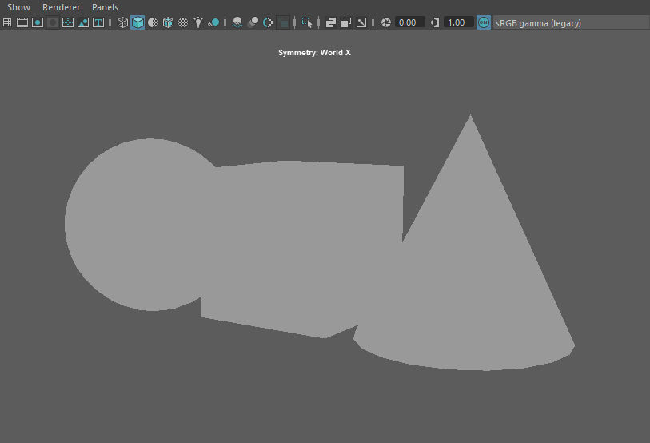Collapse toolbar section handle left of Exposure icon
The width and height of the screenshot is (650, 443).
[373, 22]
